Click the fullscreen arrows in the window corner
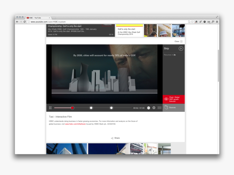234x175 pixels. [217, 17]
